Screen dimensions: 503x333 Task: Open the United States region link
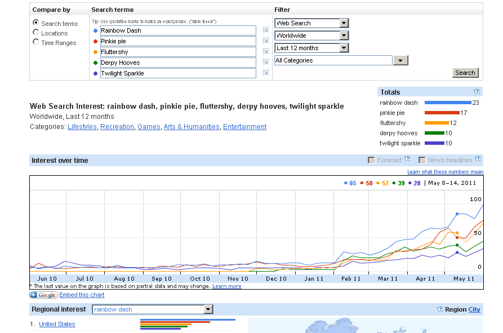[57, 324]
